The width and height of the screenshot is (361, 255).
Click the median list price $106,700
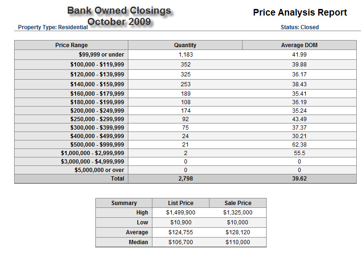pyautogui.click(x=181, y=242)
